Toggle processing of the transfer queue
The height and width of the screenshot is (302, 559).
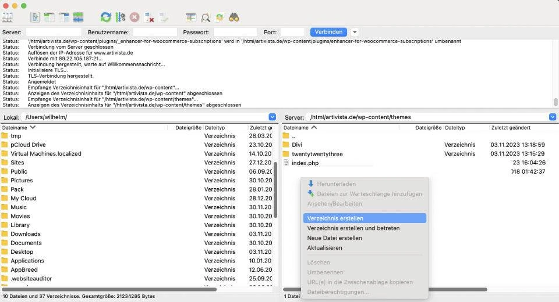(120, 17)
